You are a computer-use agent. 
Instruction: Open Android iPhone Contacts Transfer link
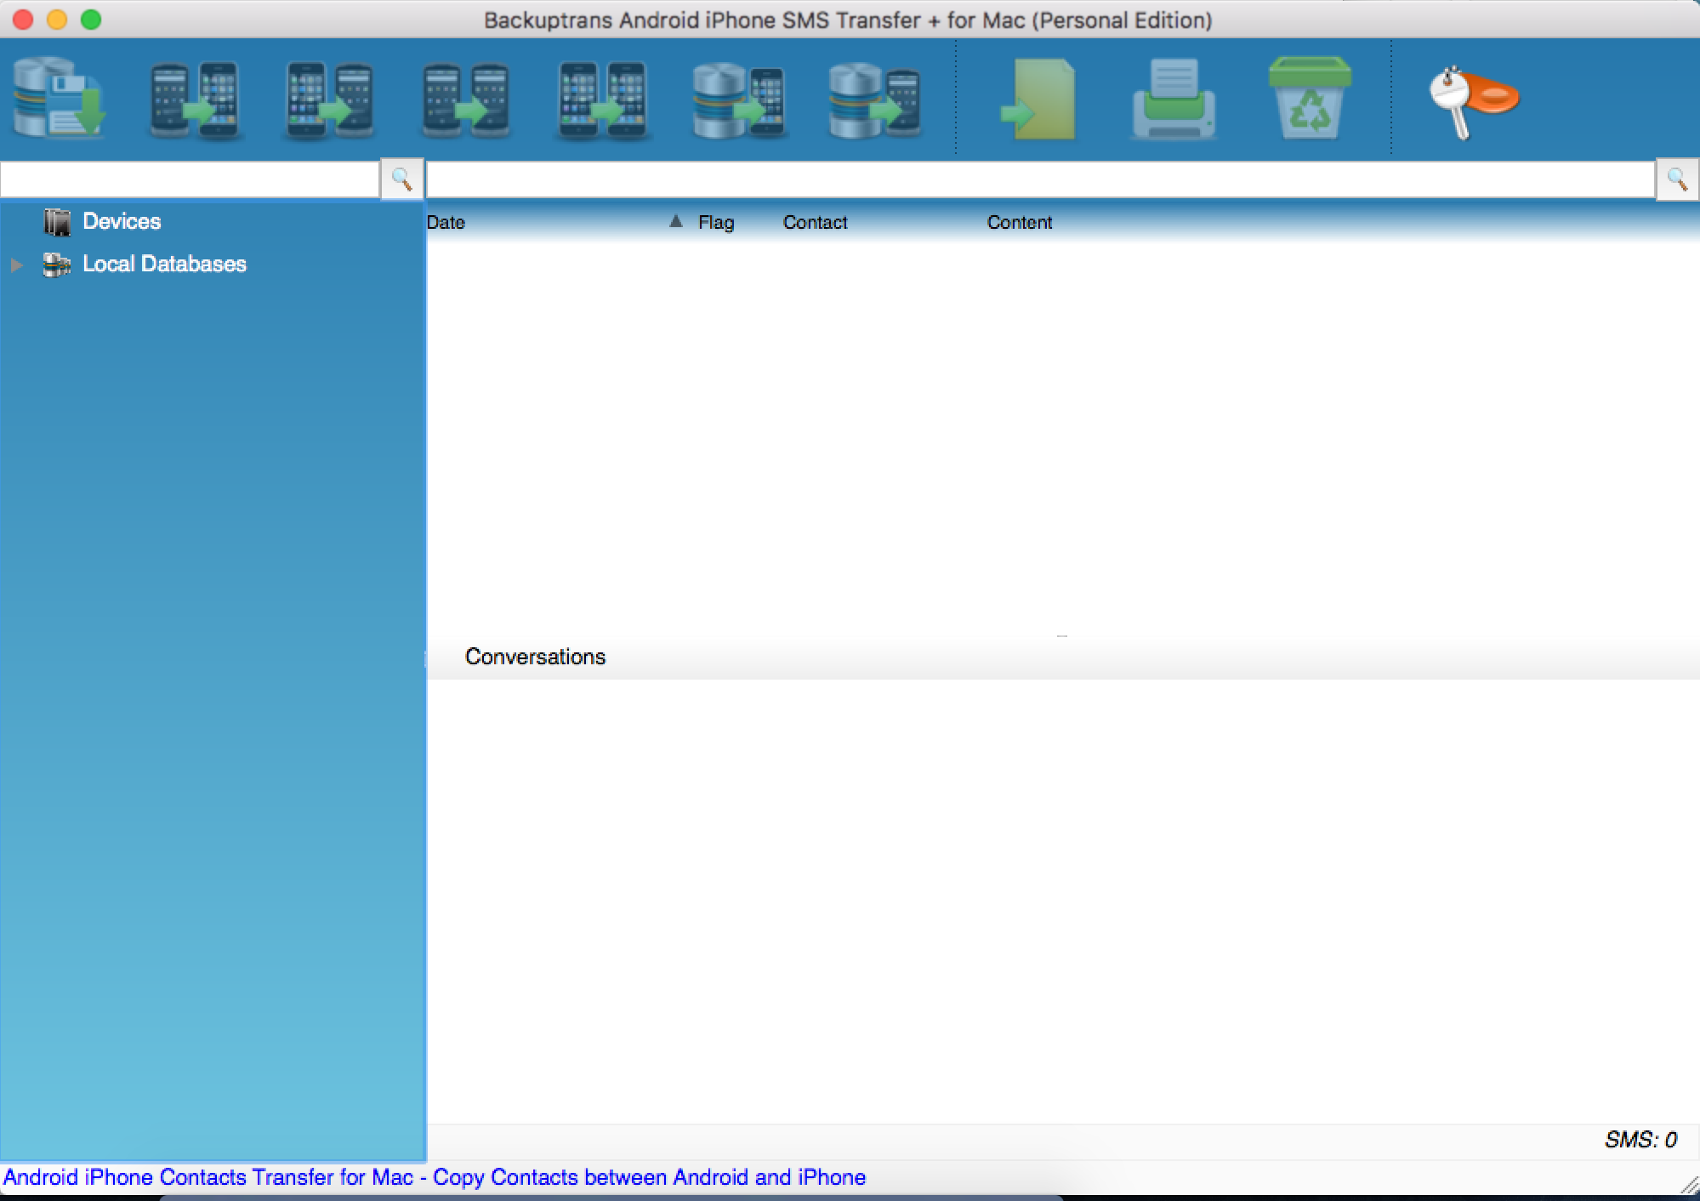(x=435, y=1177)
